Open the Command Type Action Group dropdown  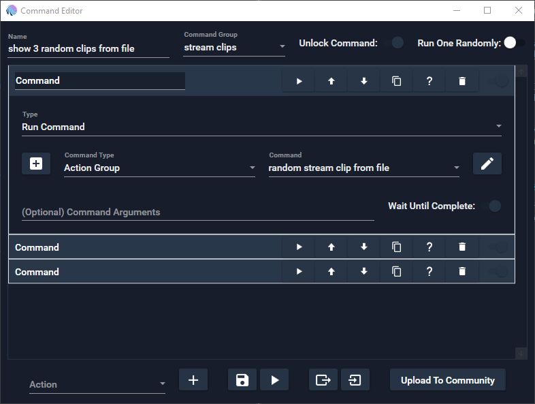[x=159, y=168]
